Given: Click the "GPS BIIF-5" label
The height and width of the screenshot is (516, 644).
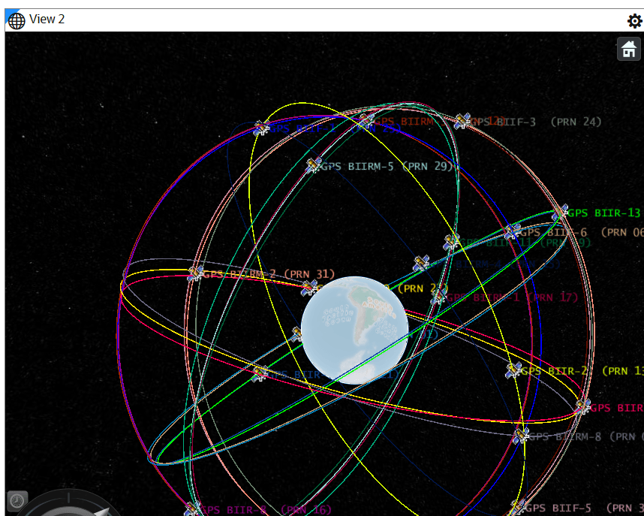Looking at the screenshot, I should 558,508.
